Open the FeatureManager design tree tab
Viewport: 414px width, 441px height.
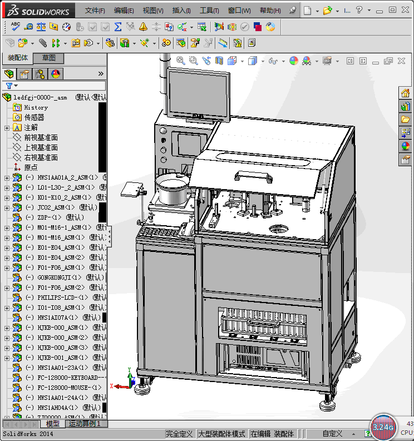[x=8, y=74]
